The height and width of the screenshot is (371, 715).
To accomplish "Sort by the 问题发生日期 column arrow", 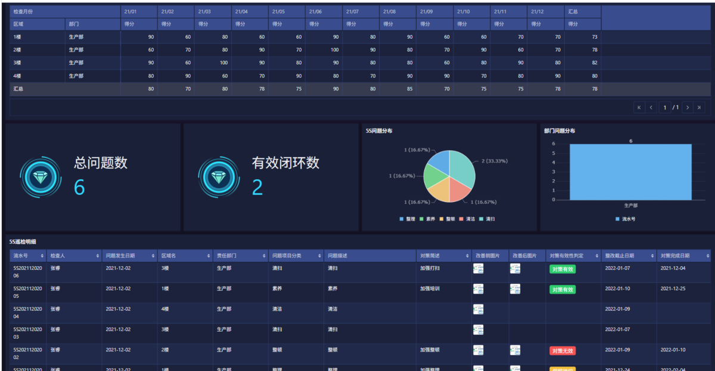I will (153, 255).
